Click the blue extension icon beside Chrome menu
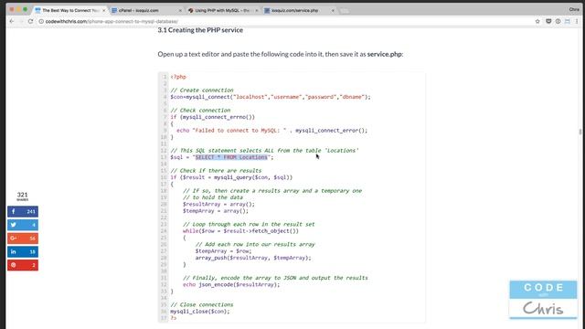This screenshot has height=329, width=585. (x=568, y=21)
